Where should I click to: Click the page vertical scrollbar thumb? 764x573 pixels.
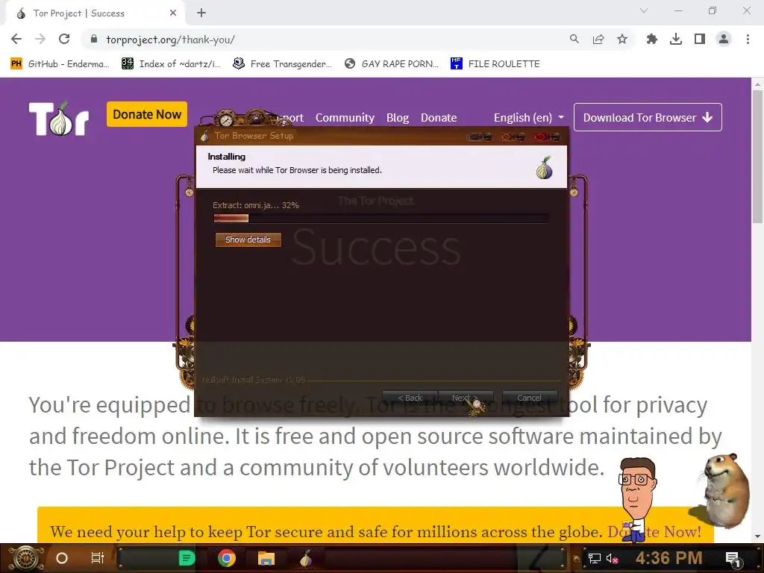click(757, 157)
